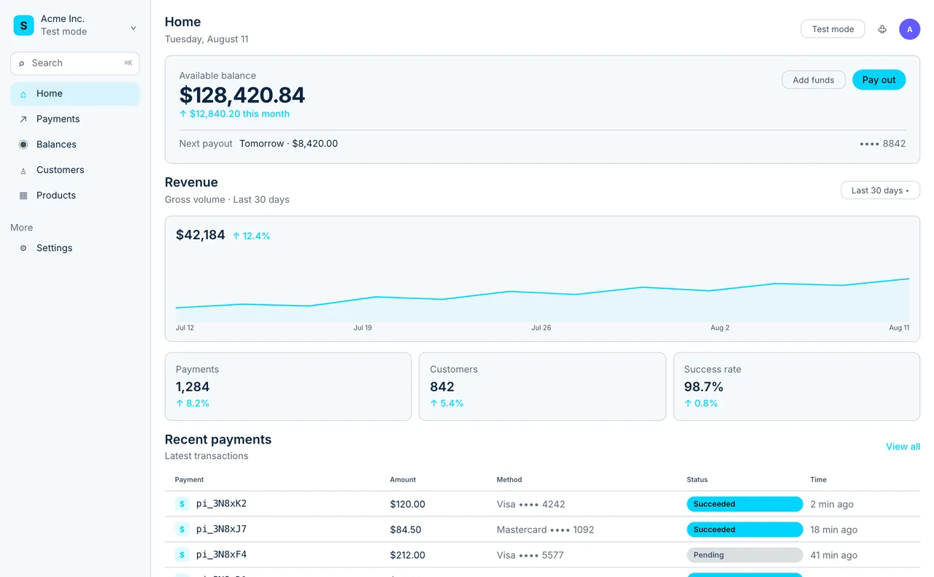The width and height of the screenshot is (934, 577).
Task: Click the bank account ending 8842
Action: coord(882,144)
